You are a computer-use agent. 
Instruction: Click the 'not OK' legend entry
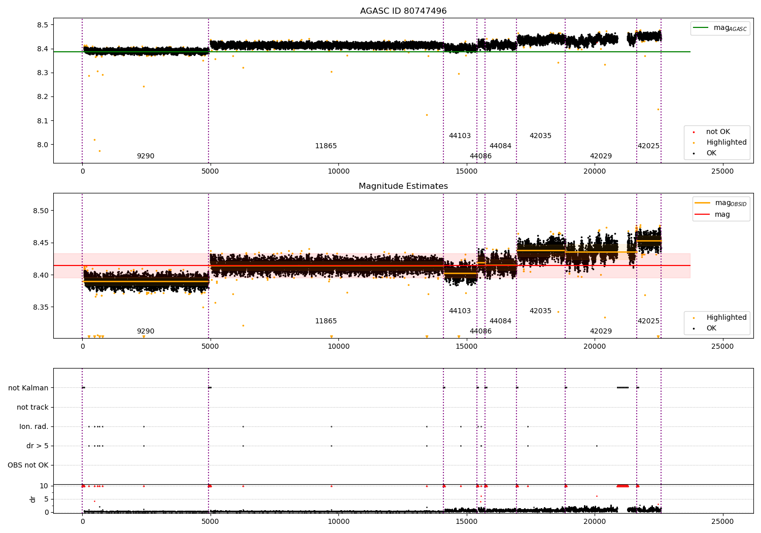point(718,132)
